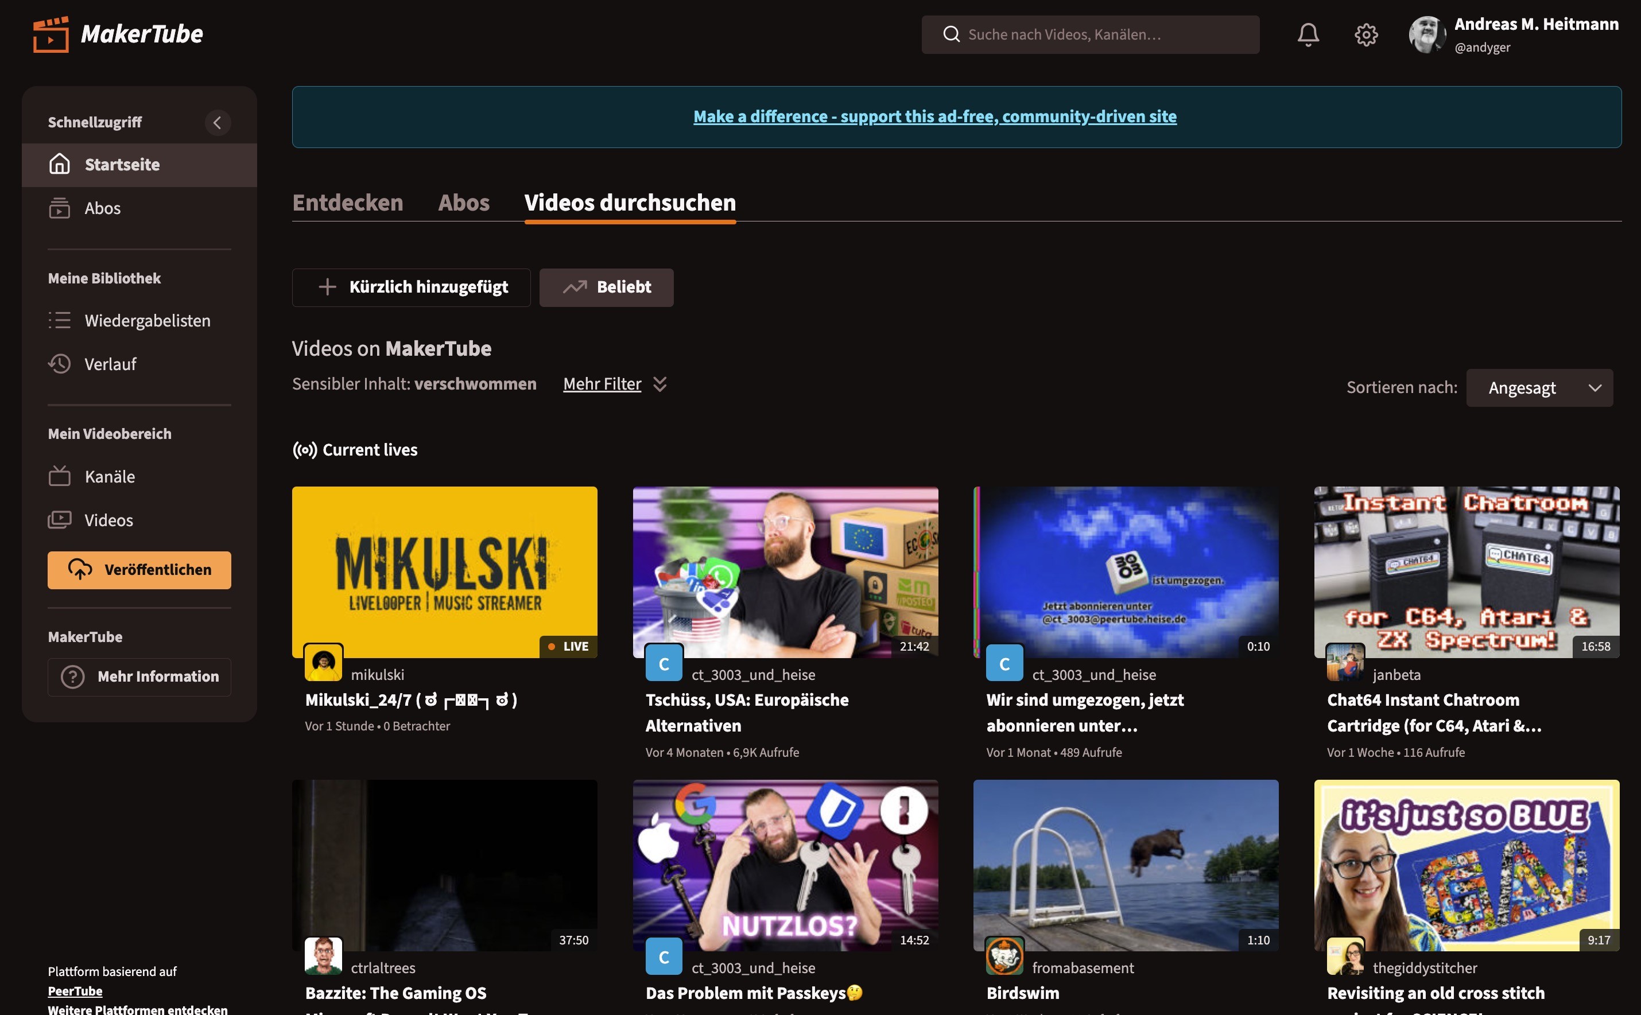
Task: Click the MakerTube clapperboard logo
Action: [51, 34]
